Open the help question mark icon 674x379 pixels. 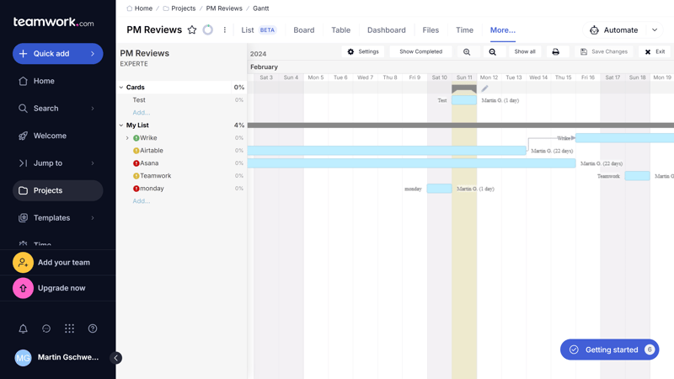point(93,328)
